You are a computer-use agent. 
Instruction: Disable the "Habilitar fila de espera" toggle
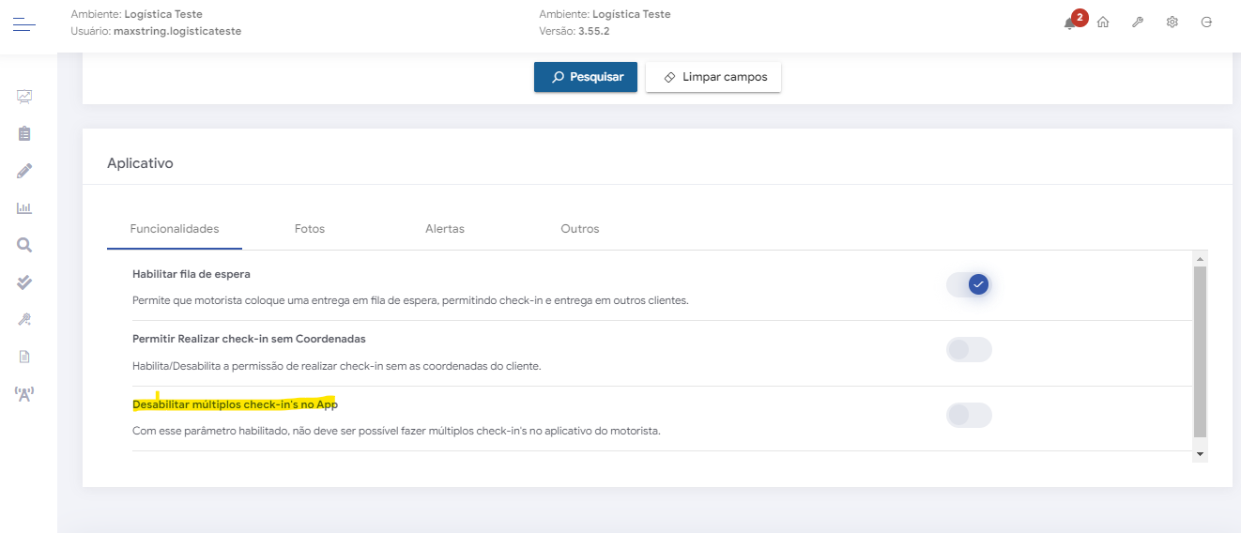(969, 284)
